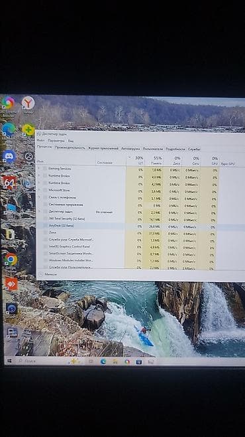Screen dimensions: 245x437
Task: Open the Вид menu in Task Manager
Action: pyautogui.click(x=71, y=141)
